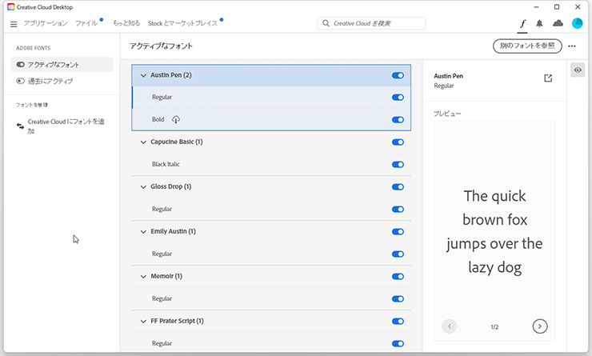Image resolution: width=592 pixels, height=356 pixels.
Task: Click the Capucine Basic (1) family name
Action: (x=177, y=142)
